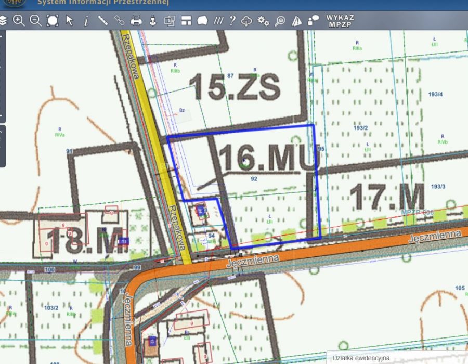Click the street view person icon
The image size is (468, 364).
[153, 21]
